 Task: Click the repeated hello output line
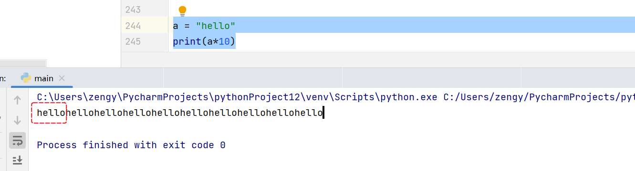tap(180, 113)
